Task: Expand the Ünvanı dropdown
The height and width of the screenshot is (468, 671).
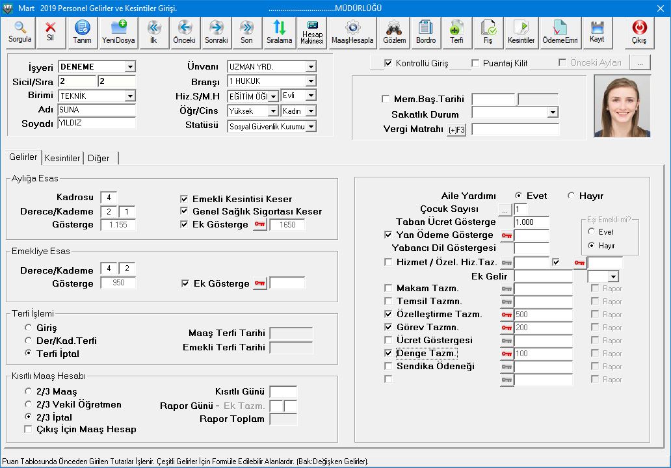Action: [310, 67]
